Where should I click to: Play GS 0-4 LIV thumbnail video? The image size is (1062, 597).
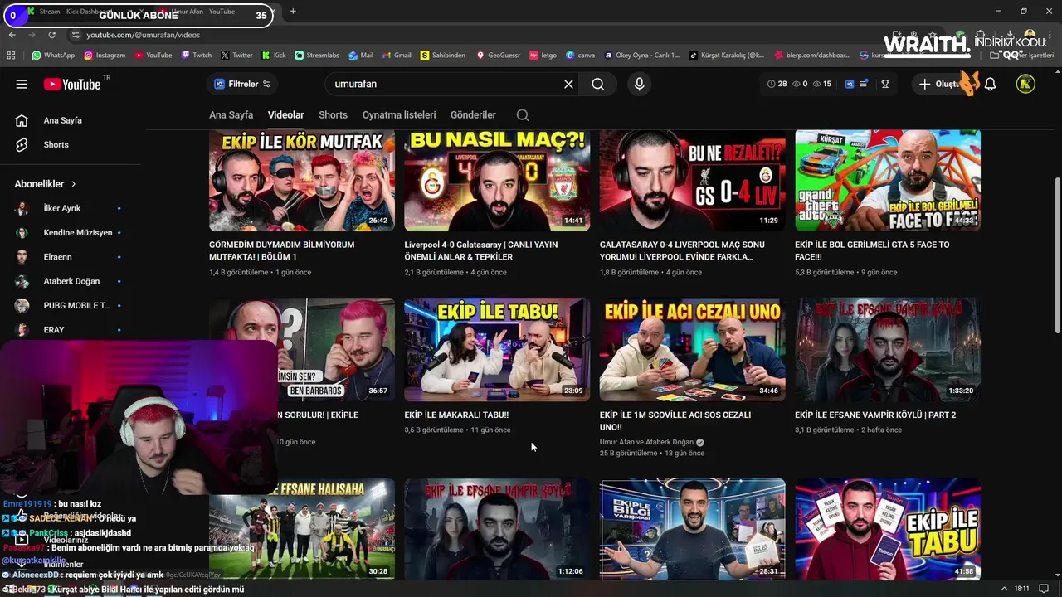click(x=693, y=180)
